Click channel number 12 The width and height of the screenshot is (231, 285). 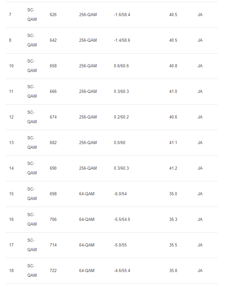coord(11,117)
